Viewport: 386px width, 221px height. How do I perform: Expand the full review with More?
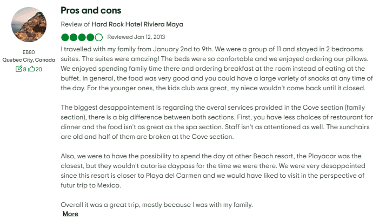coord(70,214)
